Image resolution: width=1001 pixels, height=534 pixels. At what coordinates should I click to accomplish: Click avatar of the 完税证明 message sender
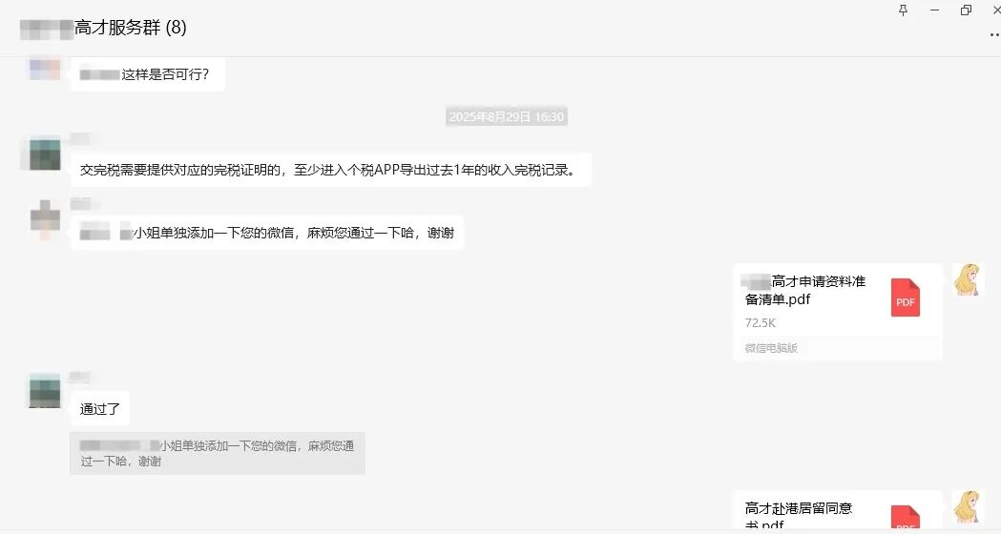pos(45,154)
